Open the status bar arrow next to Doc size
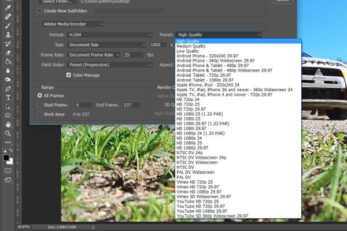This screenshot has width=347, height=231. point(93,227)
